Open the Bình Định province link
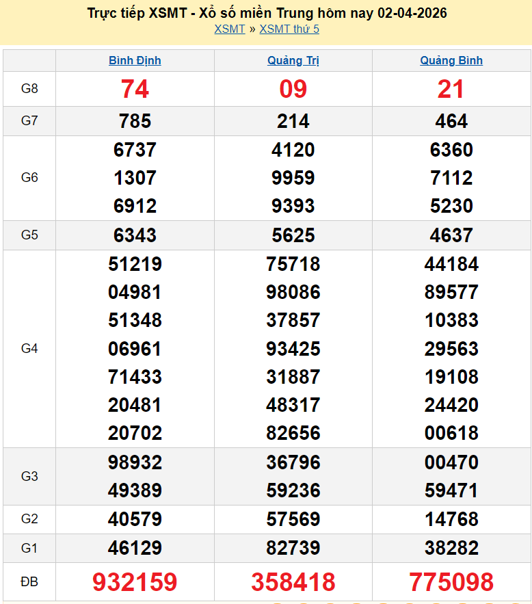The height and width of the screenshot is (604, 532). [135, 60]
